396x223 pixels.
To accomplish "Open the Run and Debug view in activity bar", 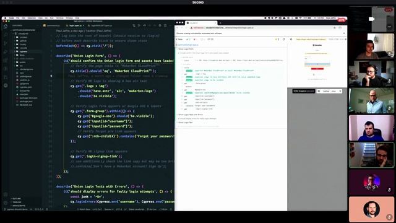I will (x=6, y=52).
